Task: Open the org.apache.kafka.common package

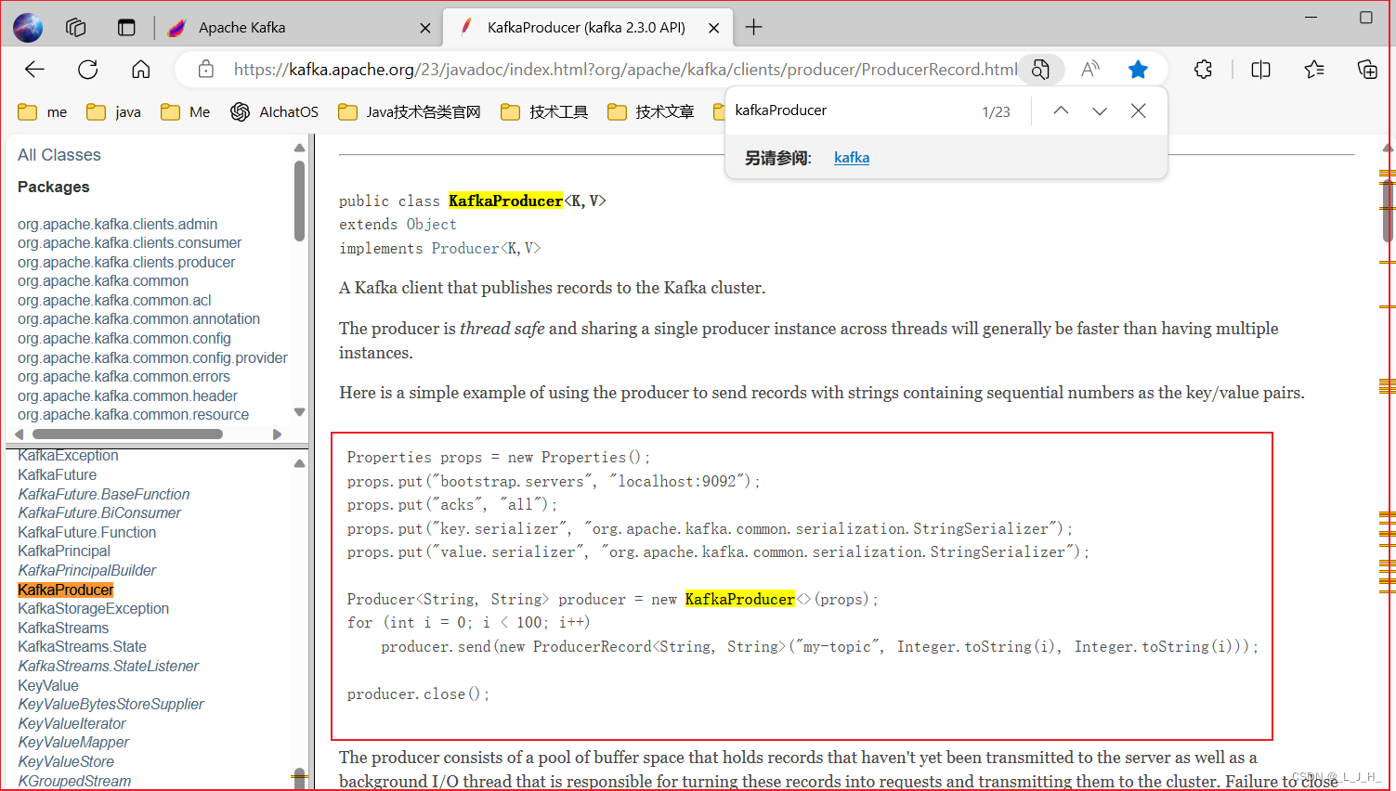Action: coord(103,281)
